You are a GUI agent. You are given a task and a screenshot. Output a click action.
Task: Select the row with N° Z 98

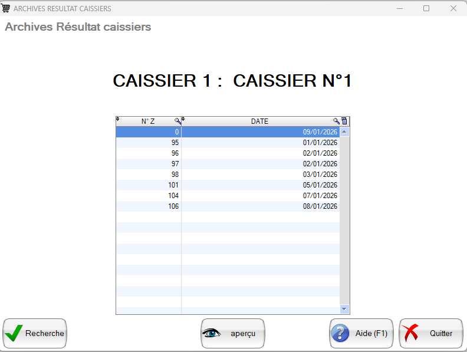click(228, 175)
